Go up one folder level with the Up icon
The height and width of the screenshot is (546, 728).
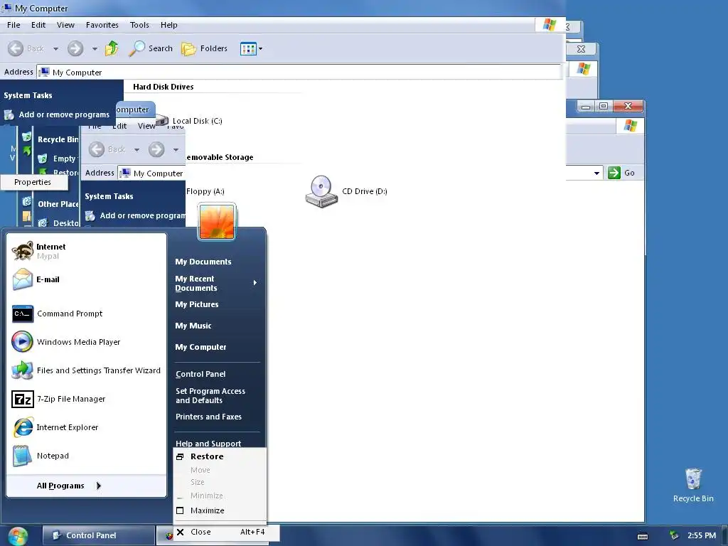pos(112,48)
